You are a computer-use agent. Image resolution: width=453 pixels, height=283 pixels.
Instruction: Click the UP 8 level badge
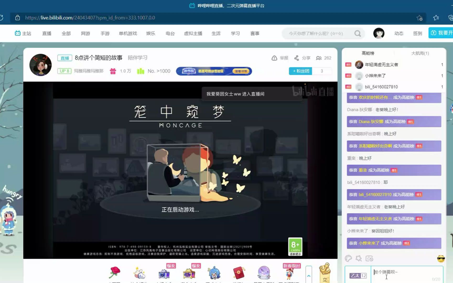coord(64,71)
